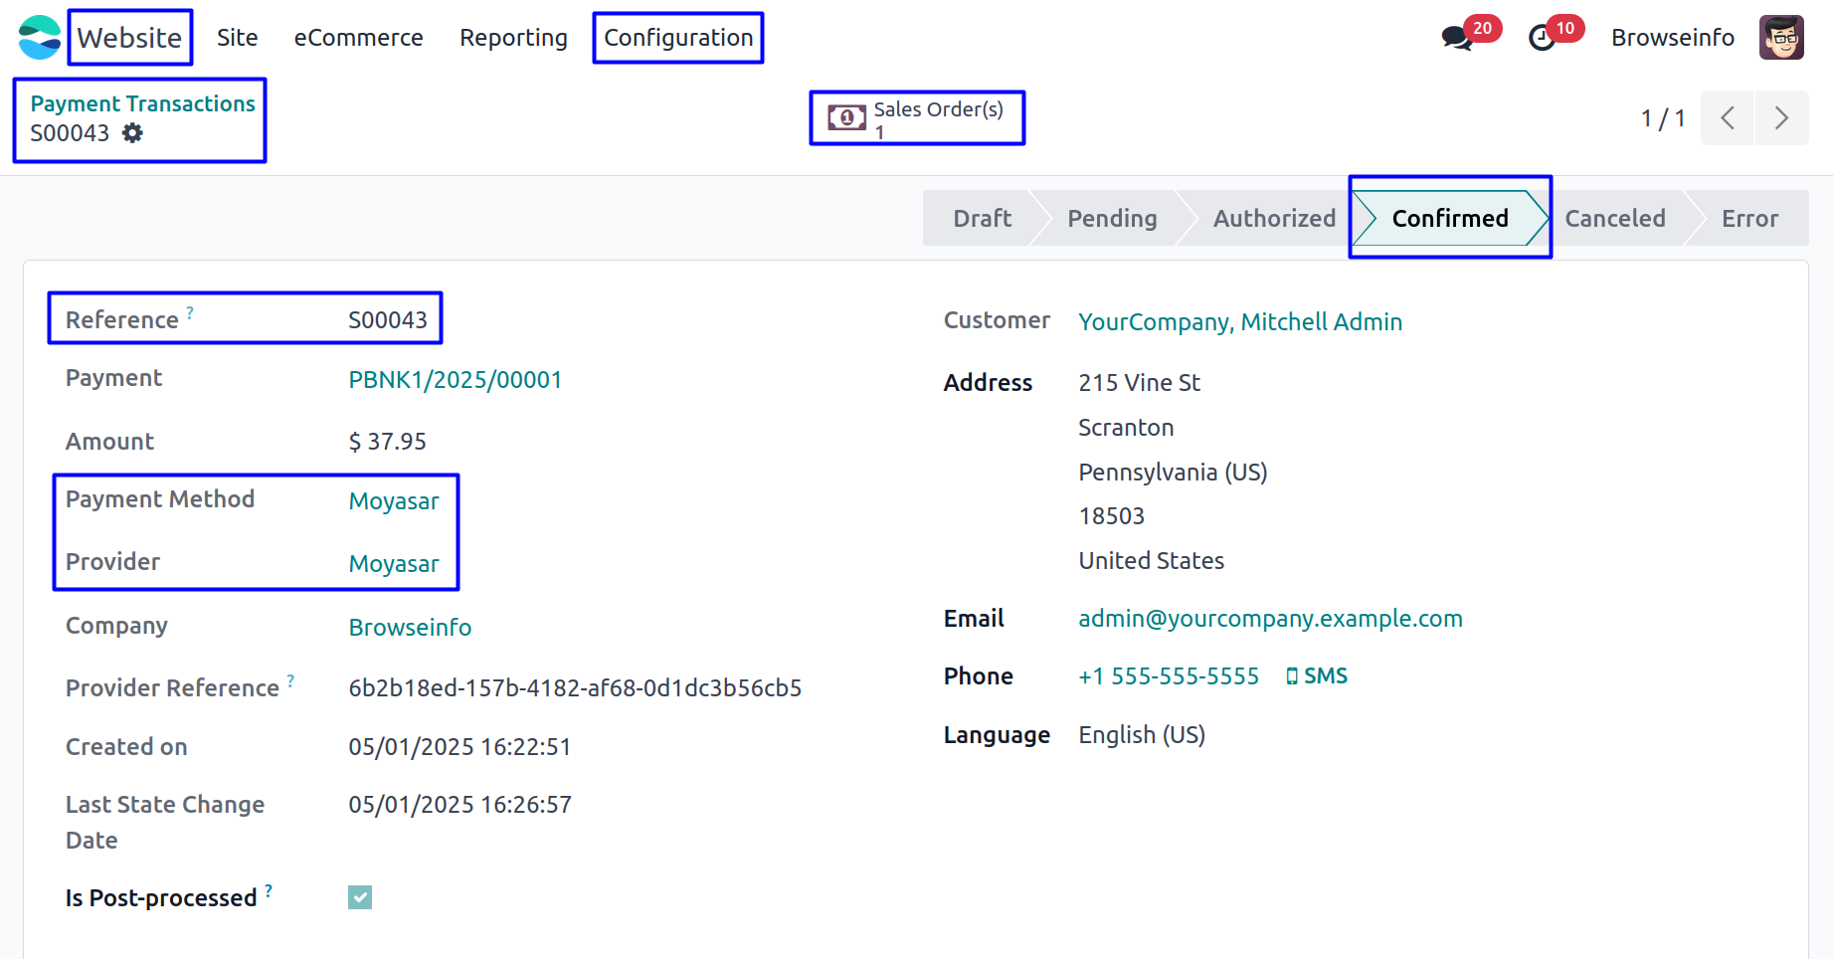Open the activities clock icon

1542,39
